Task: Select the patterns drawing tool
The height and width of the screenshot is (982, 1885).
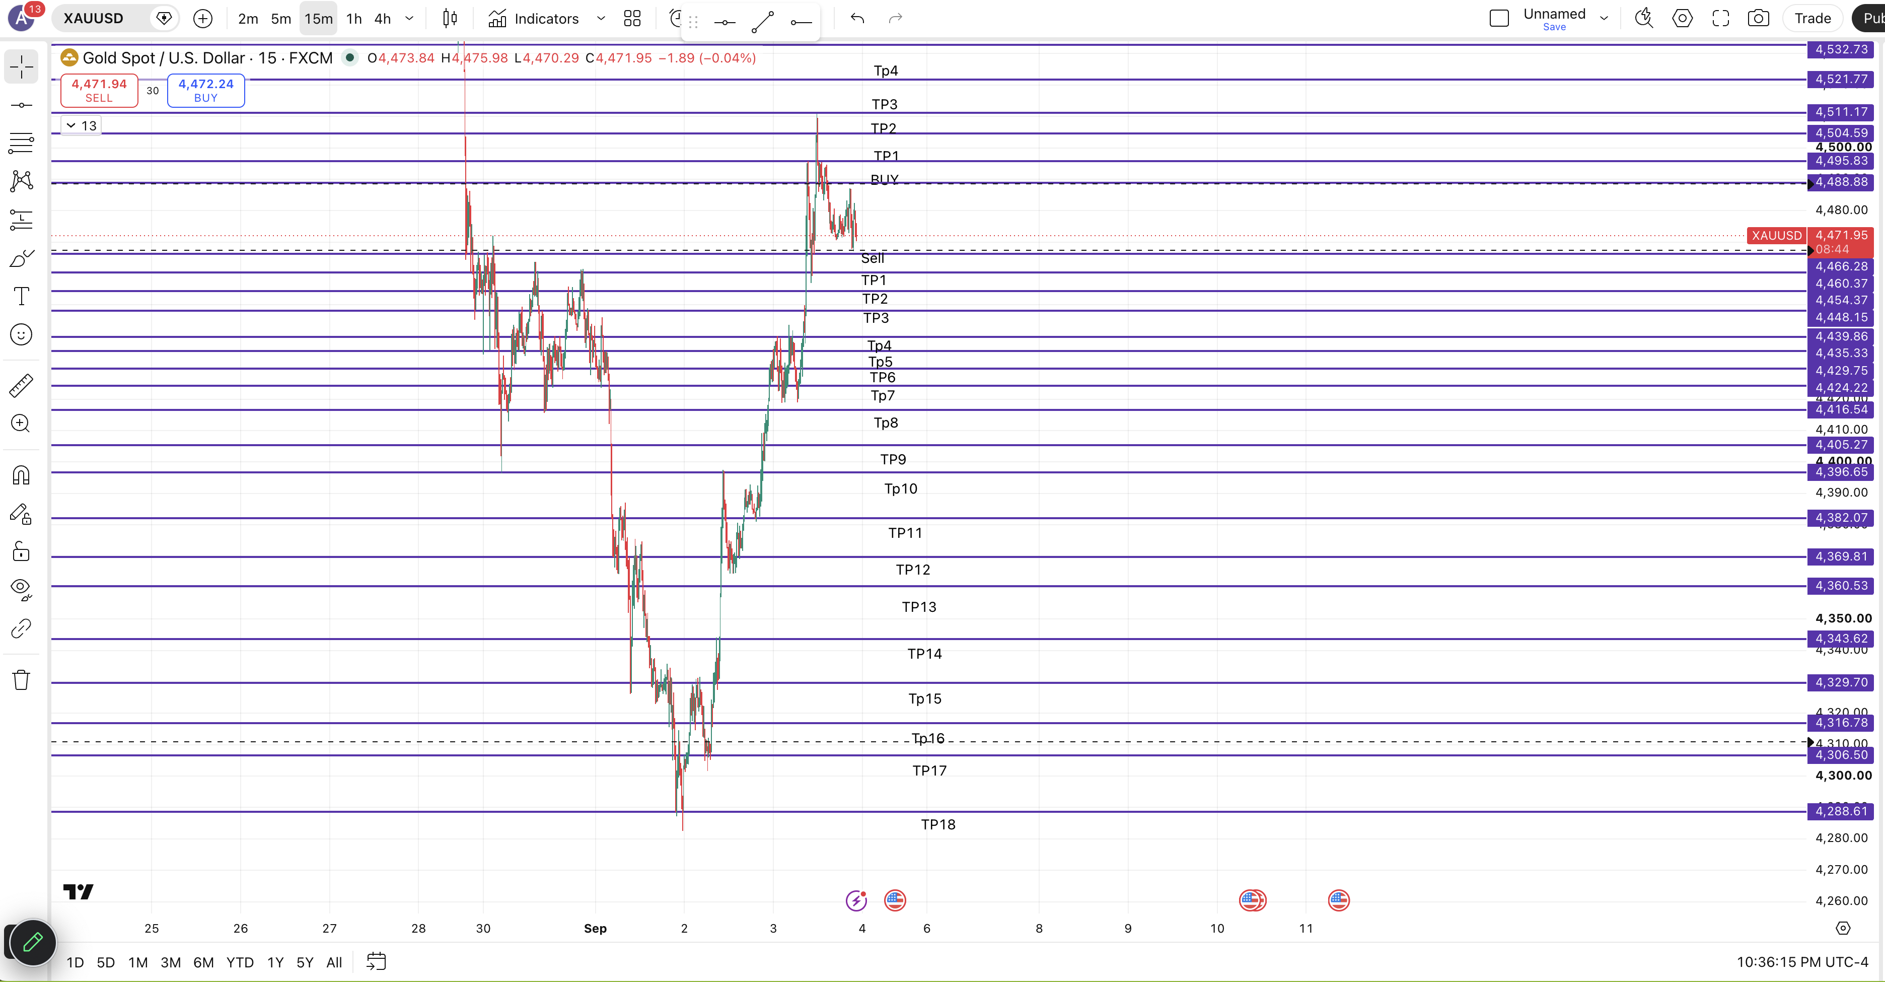Action: tap(21, 181)
